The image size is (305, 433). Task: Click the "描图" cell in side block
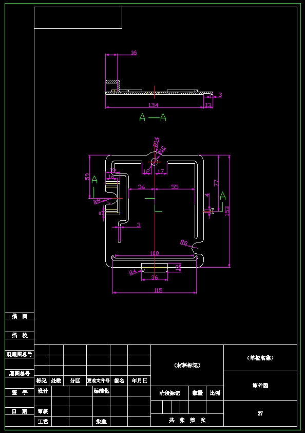pyautogui.click(x=20, y=317)
